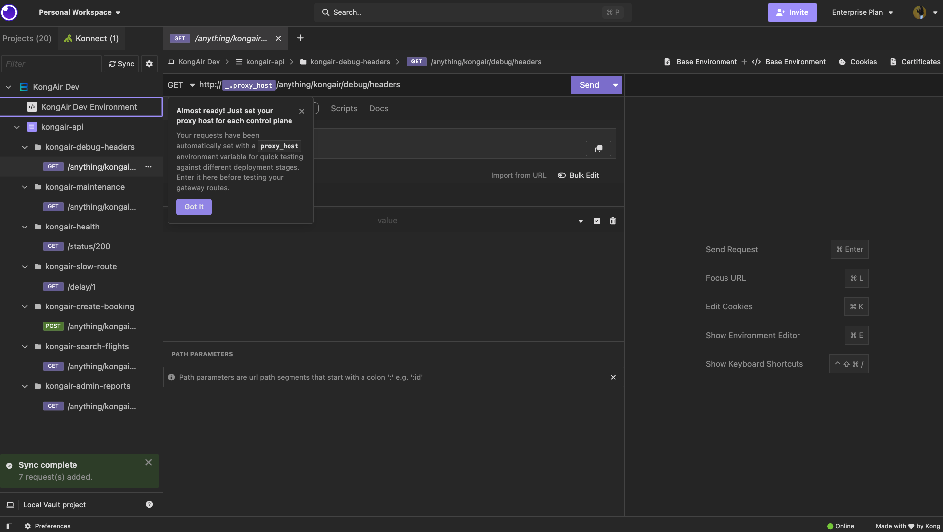This screenshot has height=532, width=943.
Task: Click Import from URL
Action: pyautogui.click(x=518, y=175)
